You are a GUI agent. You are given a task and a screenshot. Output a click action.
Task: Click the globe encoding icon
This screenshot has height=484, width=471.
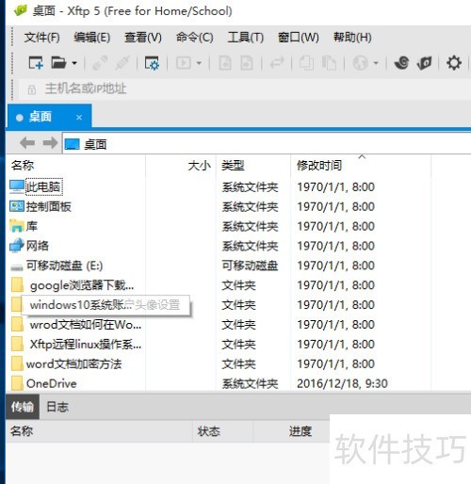360,63
